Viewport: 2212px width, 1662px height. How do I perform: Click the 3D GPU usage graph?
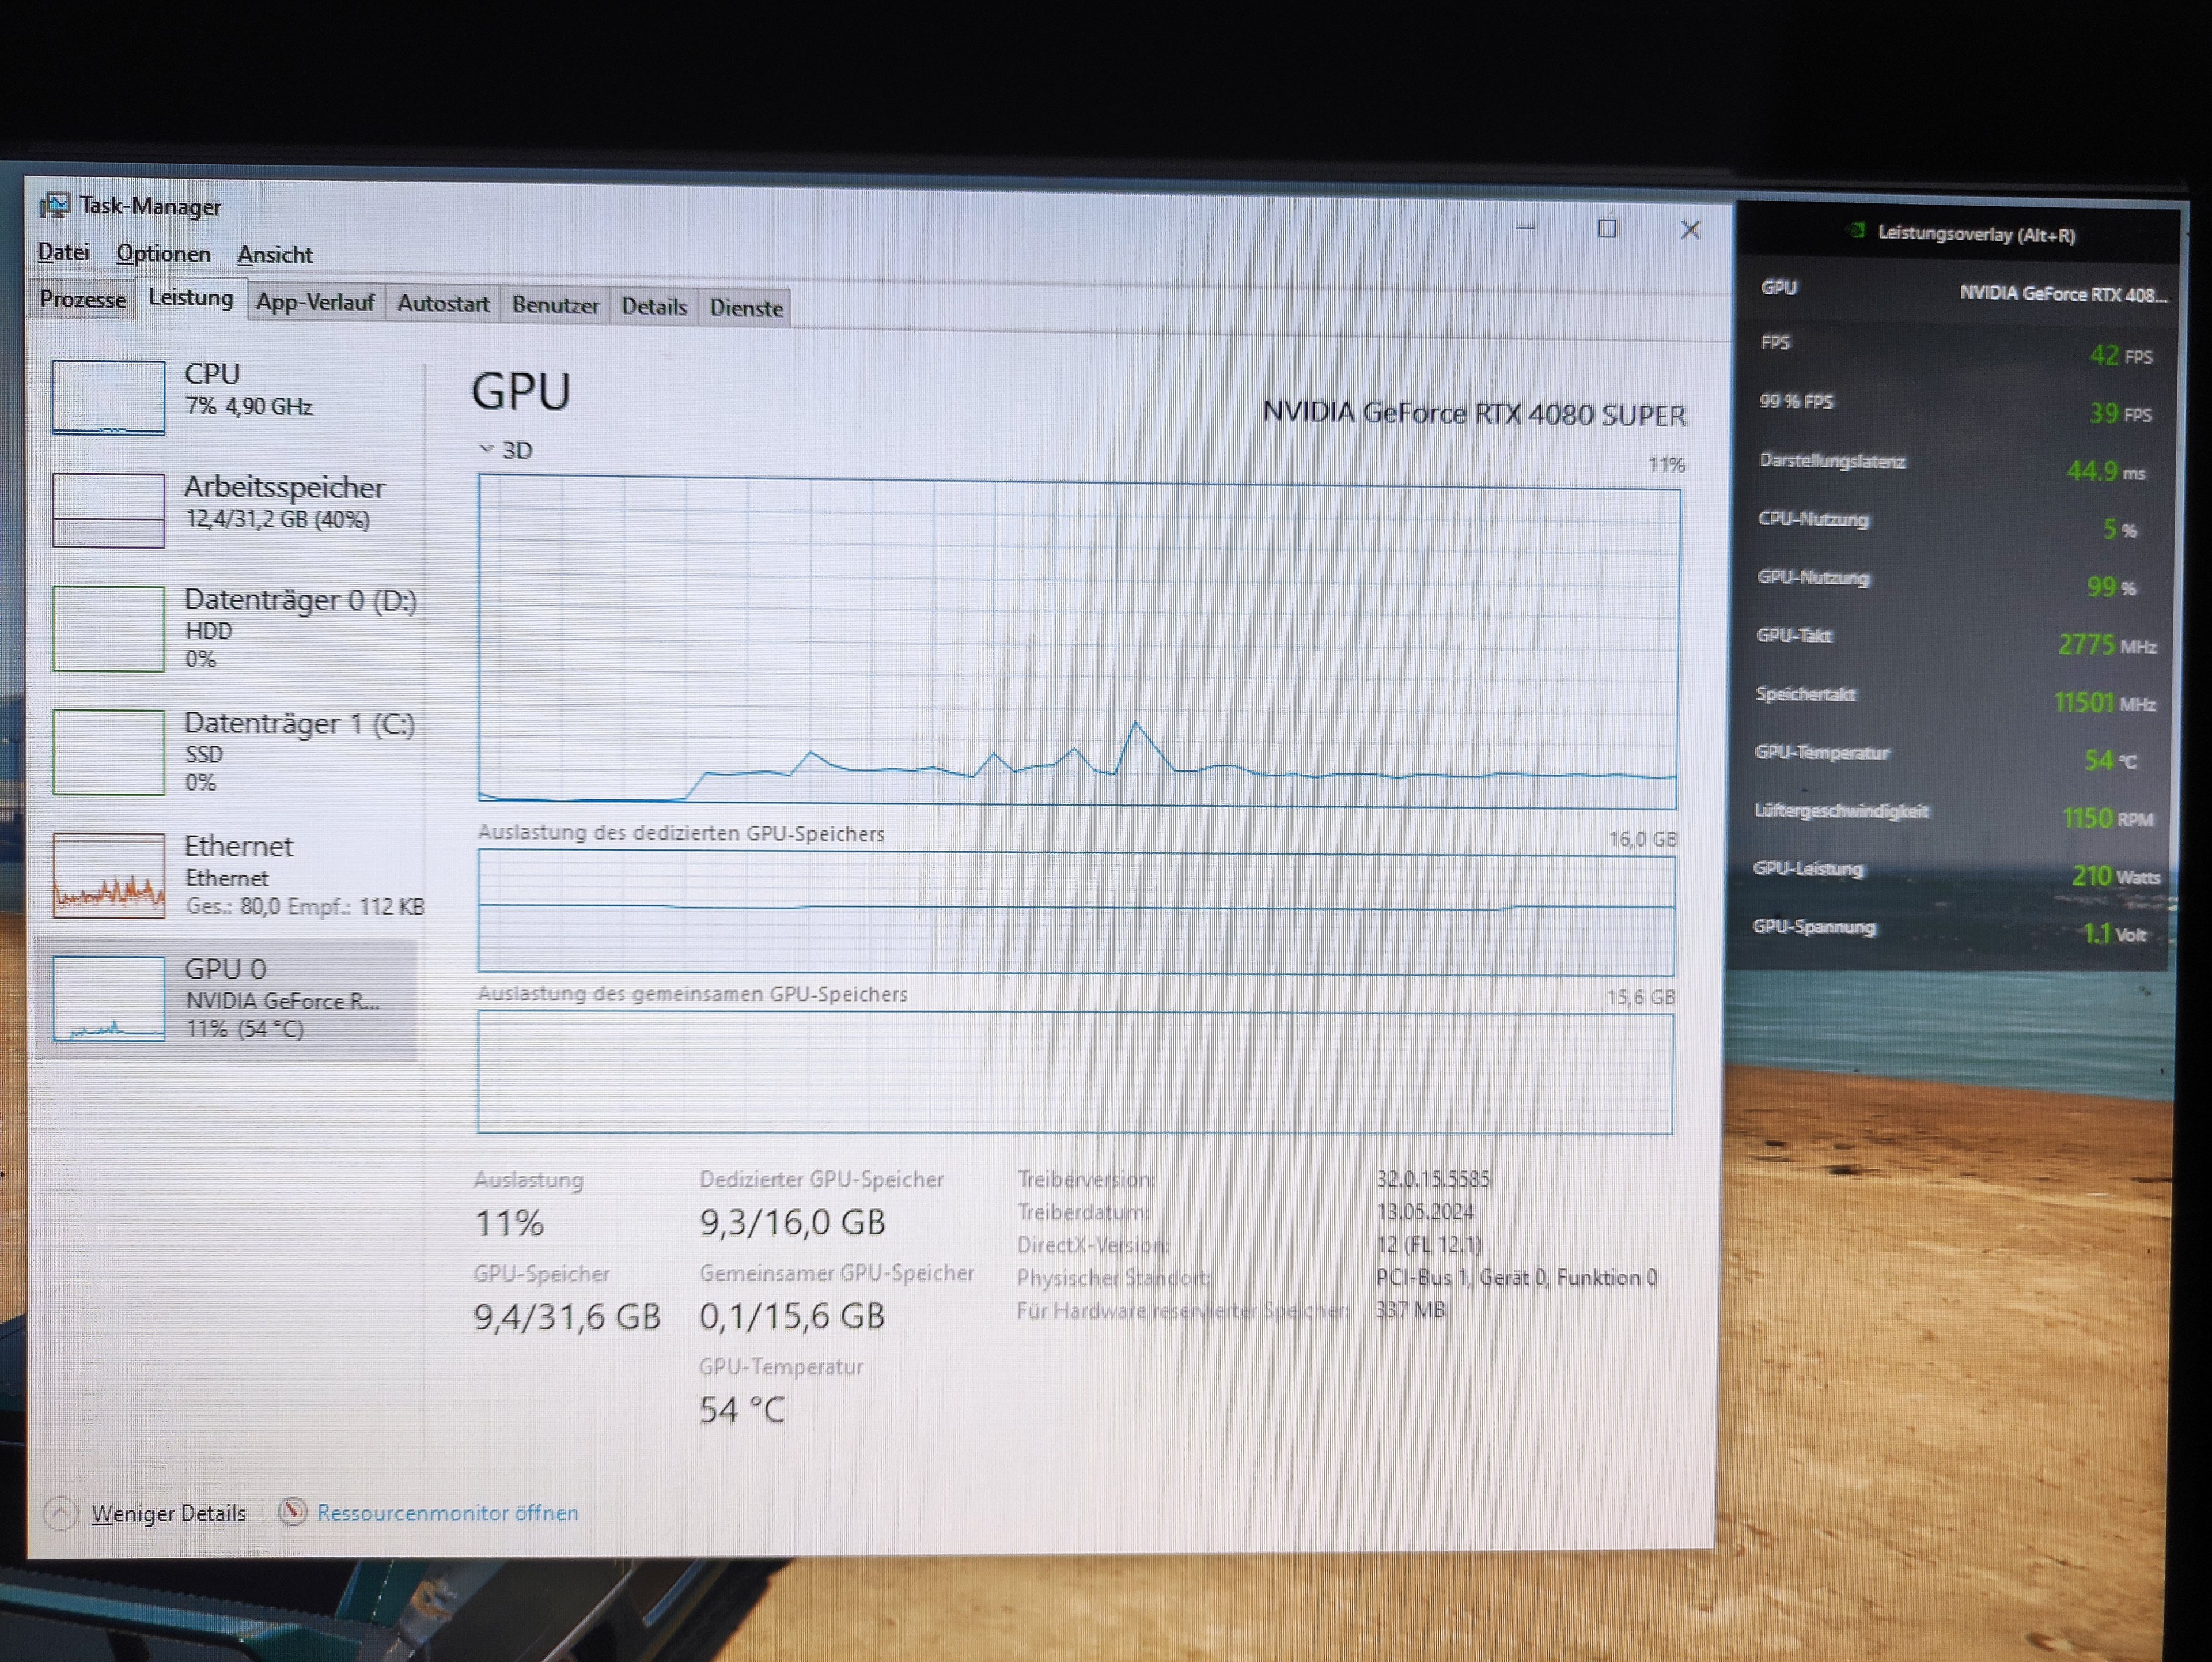point(1078,641)
